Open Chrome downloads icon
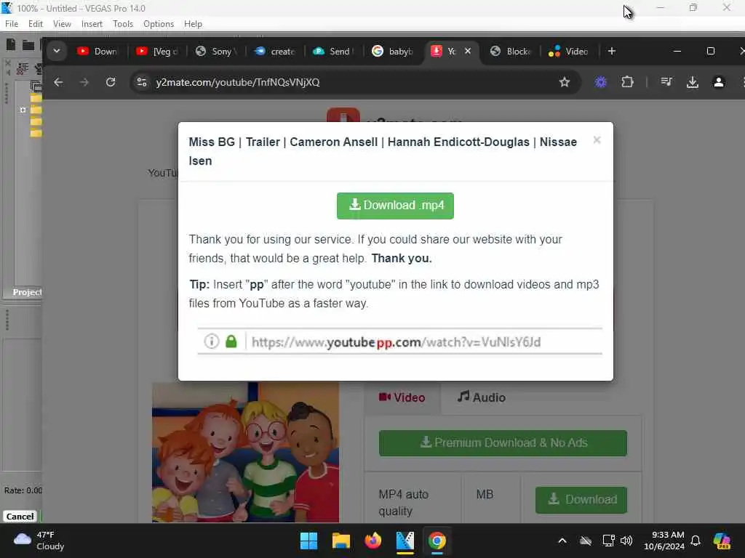Viewport: 745px width, 558px height. (x=693, y=82)
